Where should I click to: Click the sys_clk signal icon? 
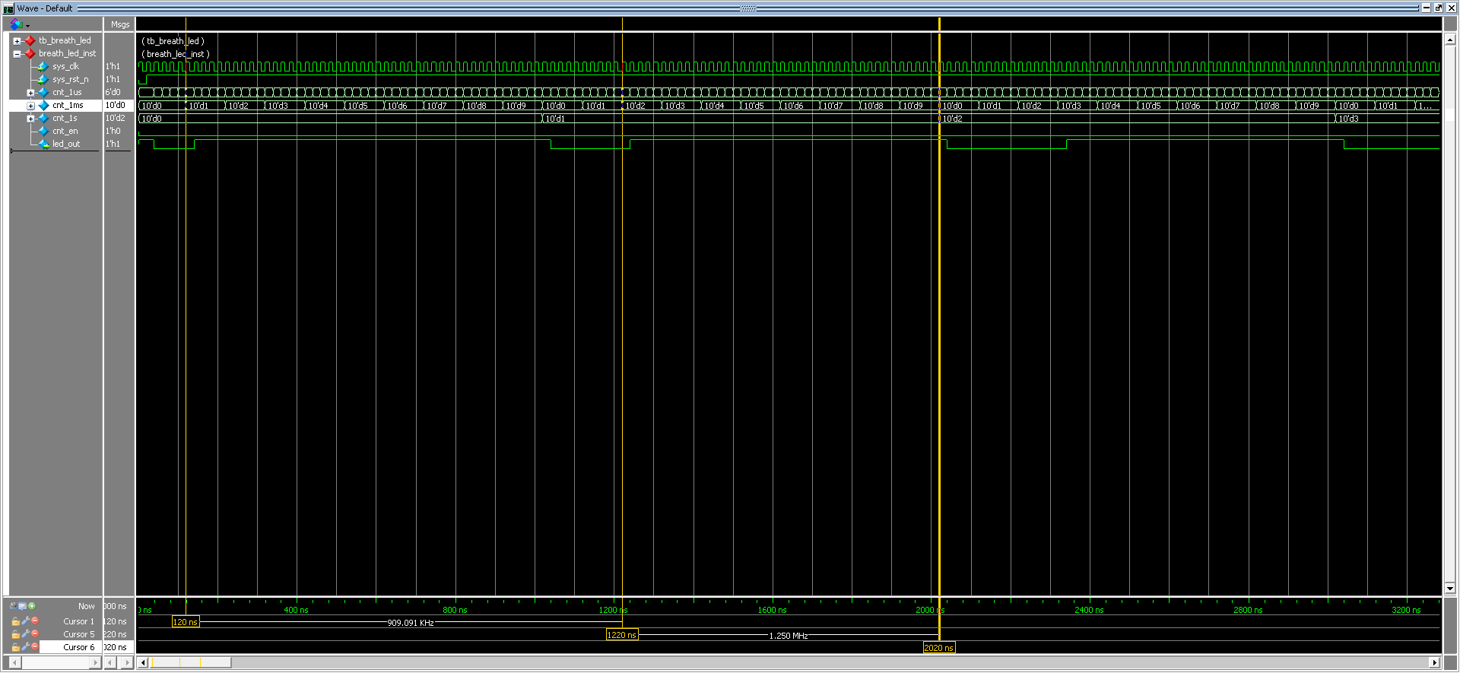(x=43, y=67)
